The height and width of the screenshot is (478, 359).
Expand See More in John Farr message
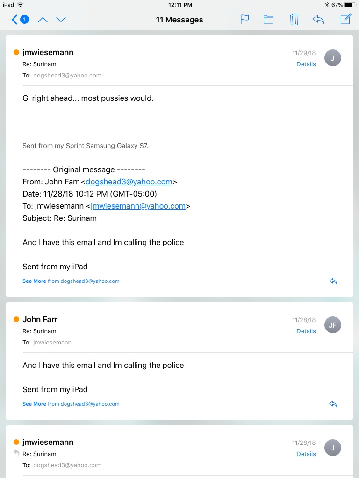(x=34, y=404)
